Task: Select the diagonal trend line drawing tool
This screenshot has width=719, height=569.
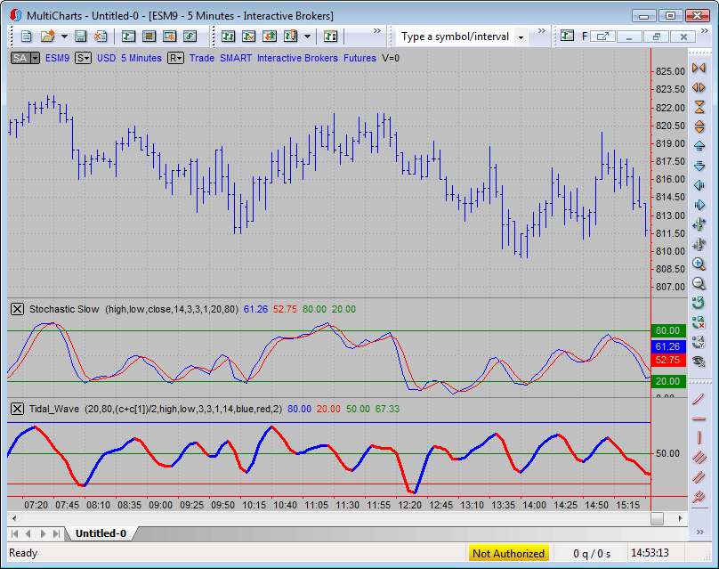Action: pos(699,398)
